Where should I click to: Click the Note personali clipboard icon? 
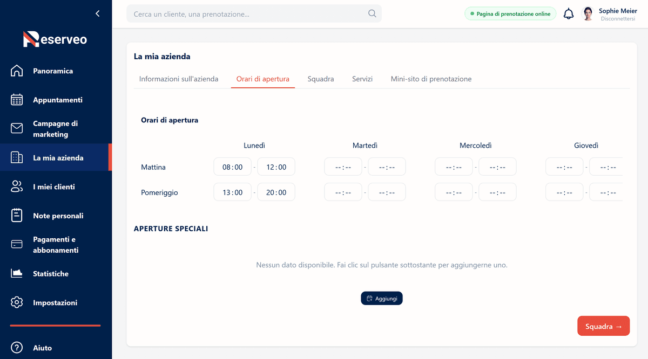click(x=17, y=216)
